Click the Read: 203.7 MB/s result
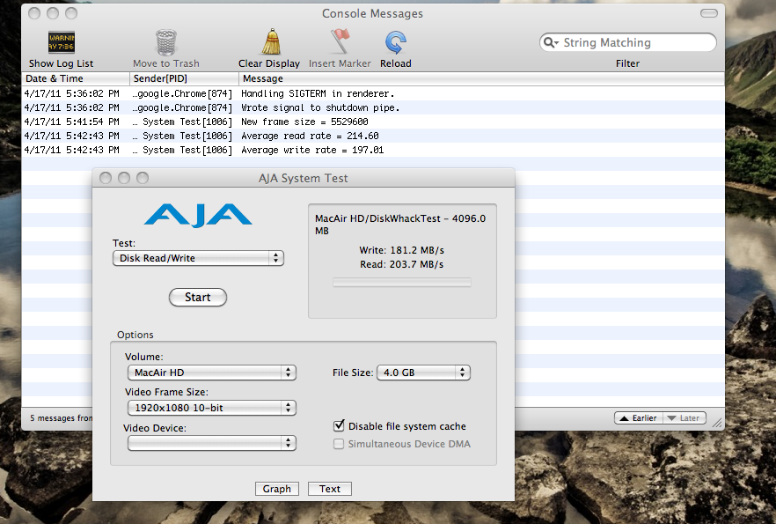 (402, 264)
